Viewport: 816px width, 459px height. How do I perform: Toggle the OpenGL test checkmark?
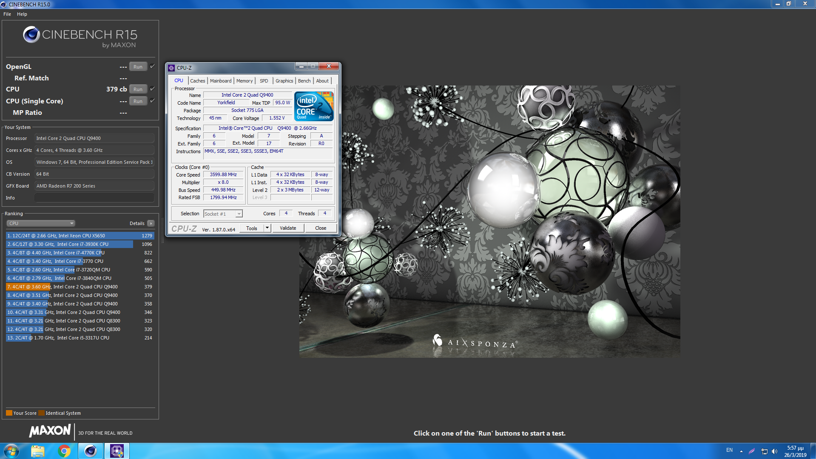click(152, 66)
